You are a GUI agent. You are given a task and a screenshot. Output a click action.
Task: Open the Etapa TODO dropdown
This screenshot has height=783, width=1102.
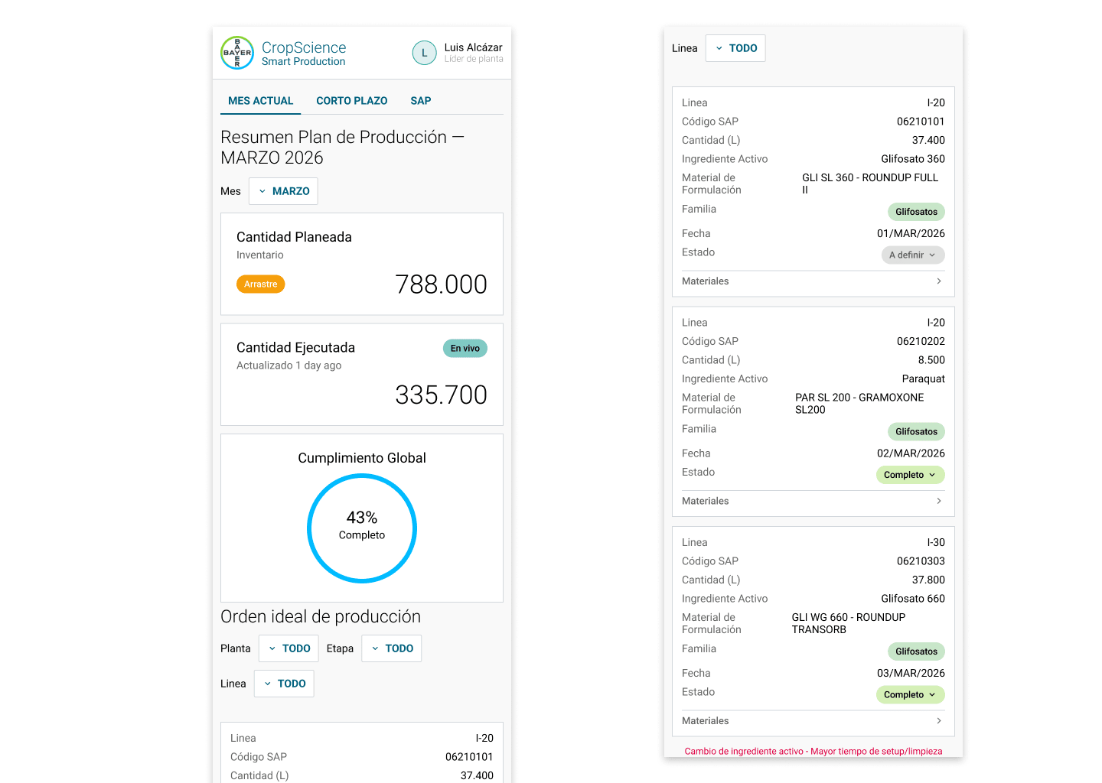(392, 648)
